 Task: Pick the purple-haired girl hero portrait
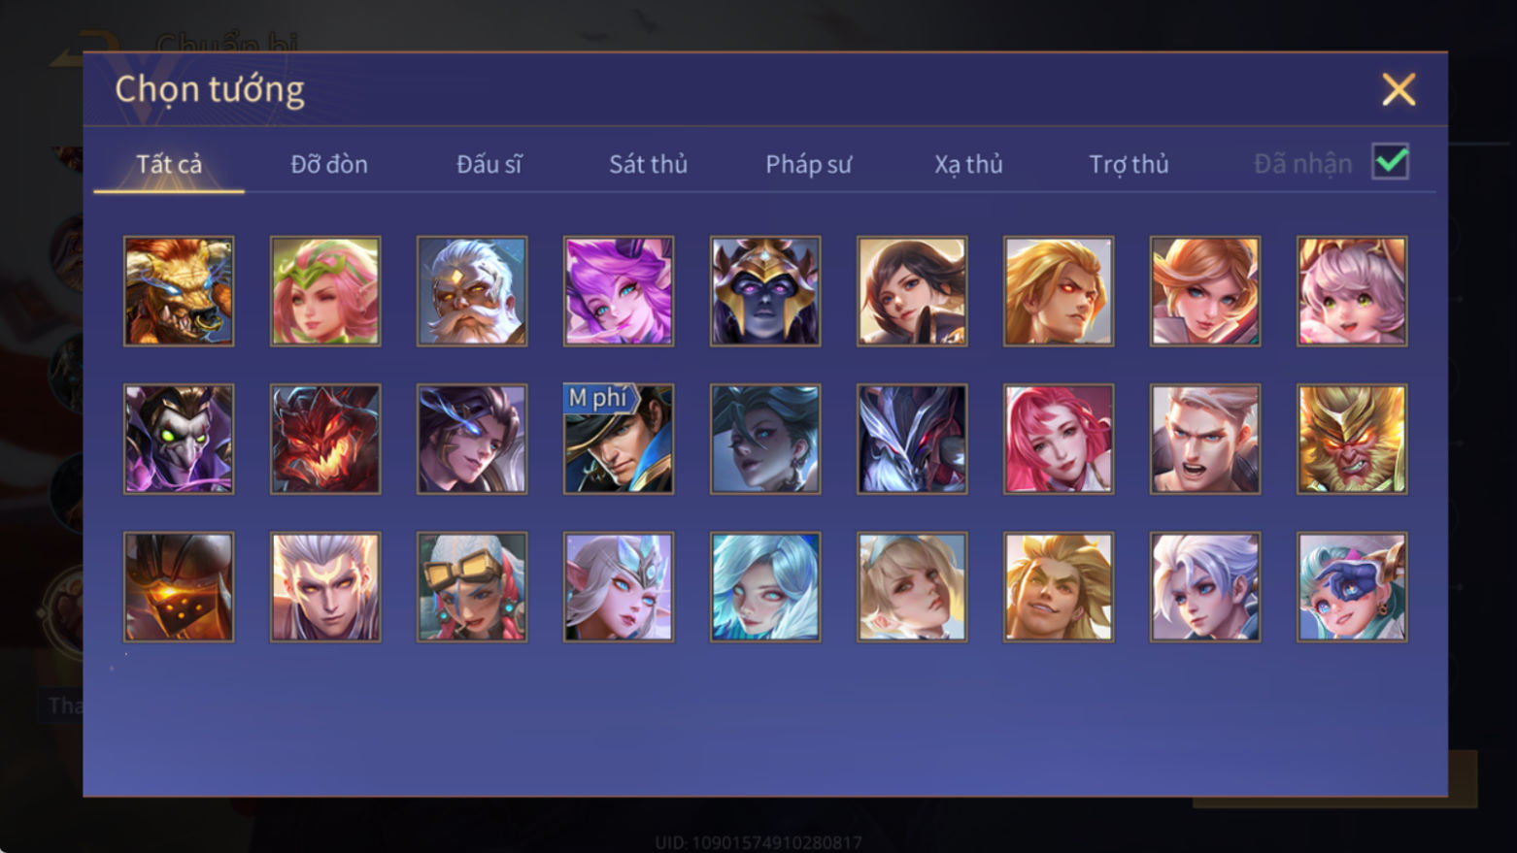(619, 291)
